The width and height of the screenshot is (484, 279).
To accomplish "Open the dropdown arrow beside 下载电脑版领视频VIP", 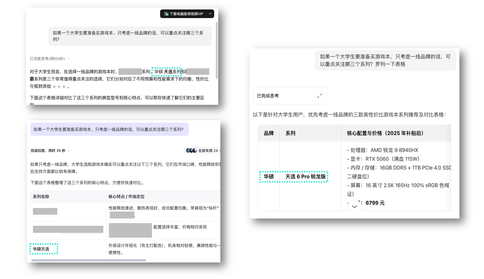I will 210,14.
